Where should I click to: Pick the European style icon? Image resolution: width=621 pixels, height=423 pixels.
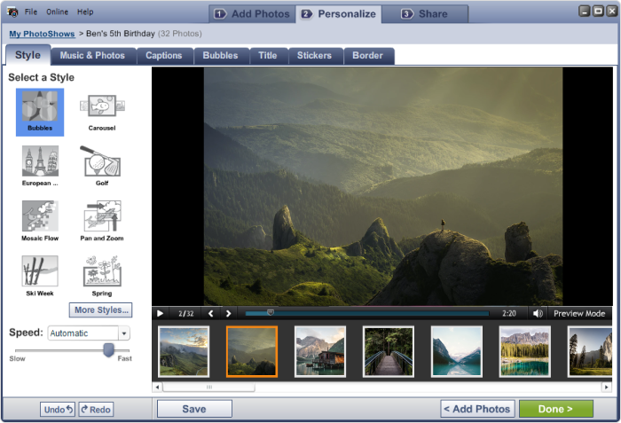[x=40, y=166]
